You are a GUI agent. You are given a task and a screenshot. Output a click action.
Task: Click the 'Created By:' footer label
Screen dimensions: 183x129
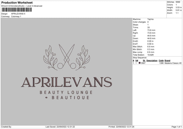tap(6, 127)
